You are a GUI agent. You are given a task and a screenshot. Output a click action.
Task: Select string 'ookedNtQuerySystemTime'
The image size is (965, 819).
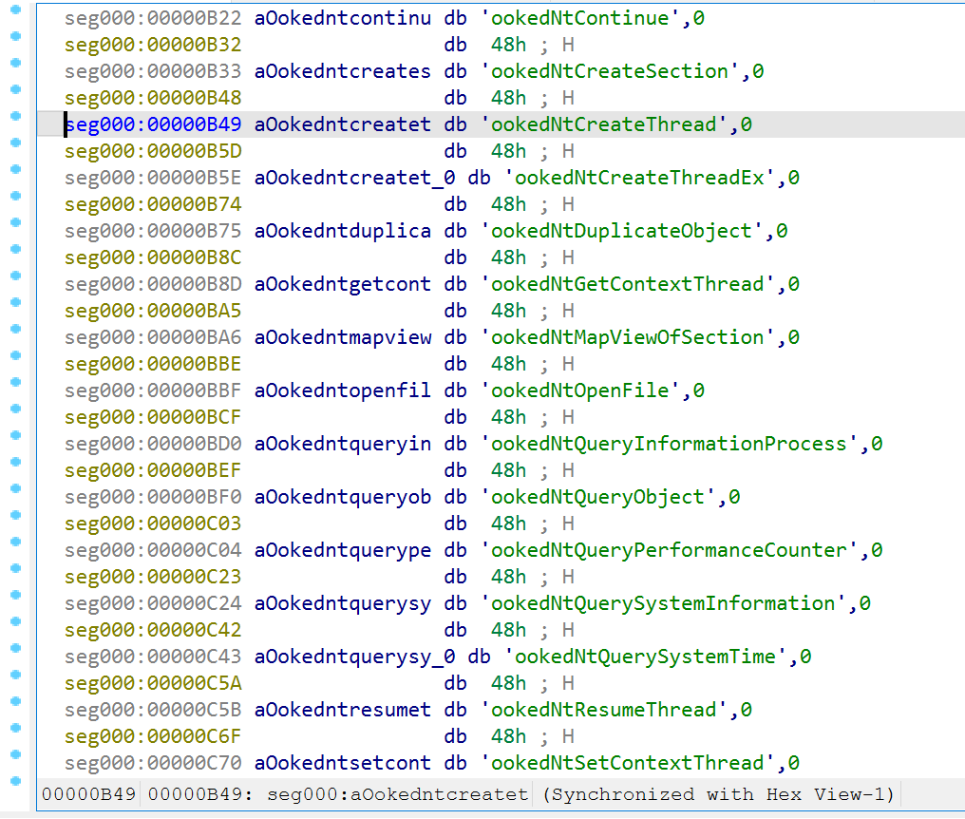pos(646,657)
